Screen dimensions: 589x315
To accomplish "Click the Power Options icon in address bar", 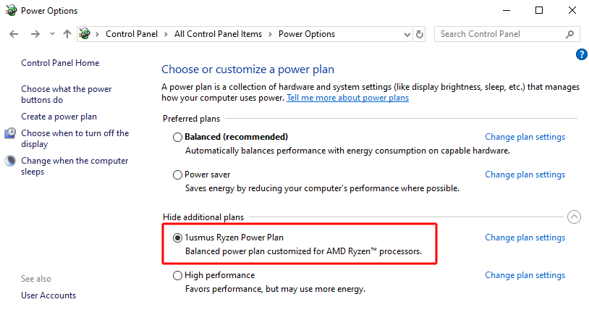I will coord(85,34).
